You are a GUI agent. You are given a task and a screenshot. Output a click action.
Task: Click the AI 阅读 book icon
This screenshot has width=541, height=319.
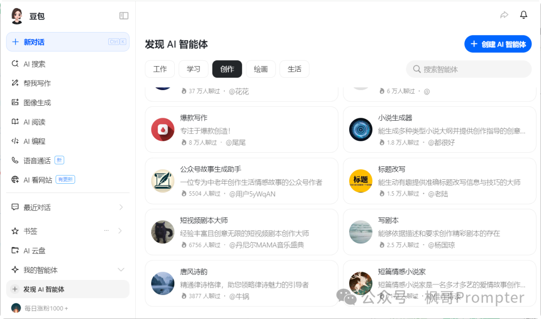(x=15, y=121)
